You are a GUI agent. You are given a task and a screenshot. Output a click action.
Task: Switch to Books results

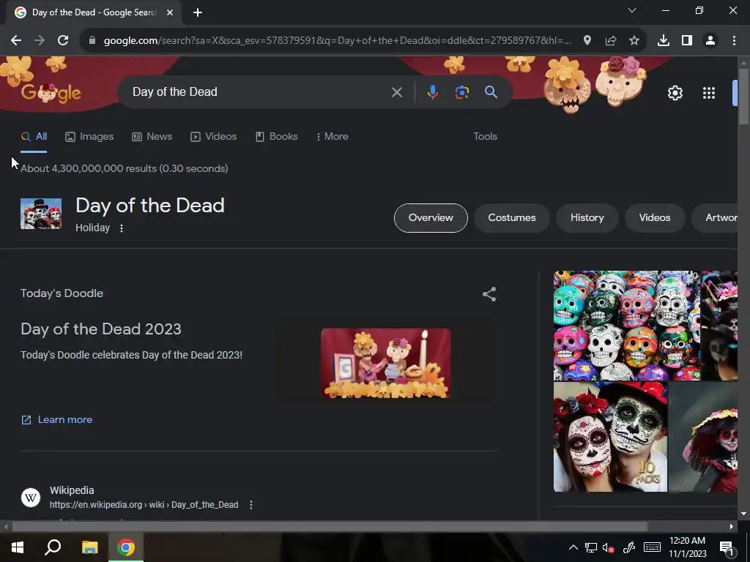pos(276,137)
